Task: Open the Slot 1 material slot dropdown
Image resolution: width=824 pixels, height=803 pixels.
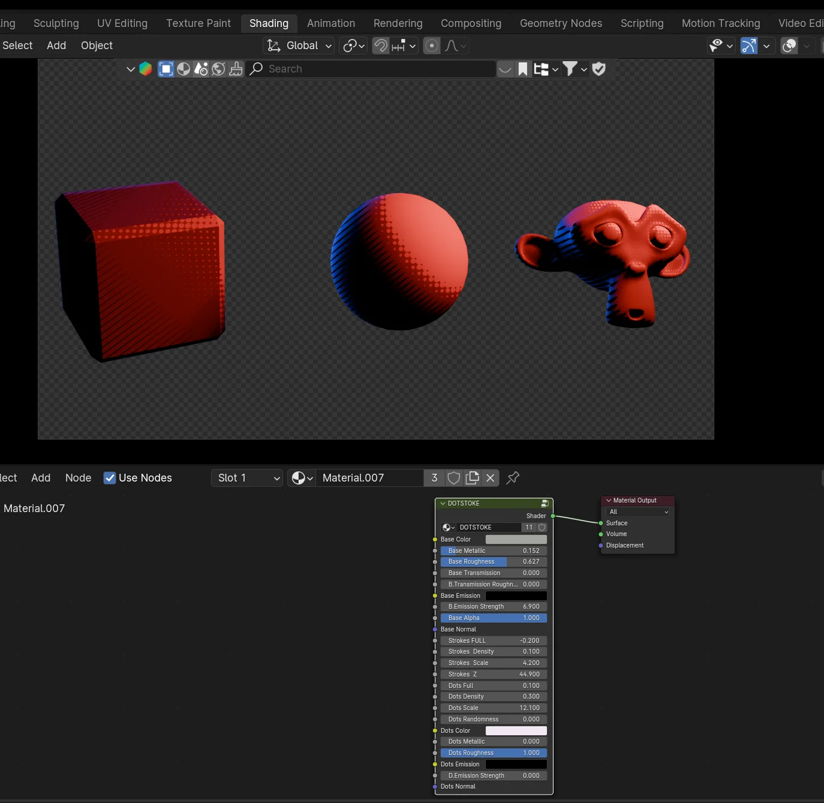Action: [247, 478]
